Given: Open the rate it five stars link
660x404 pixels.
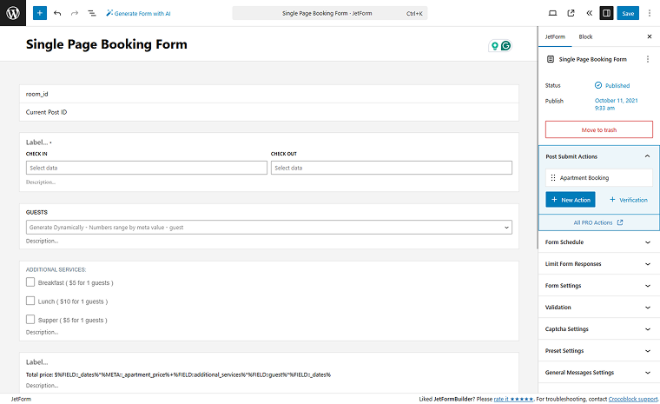Looking at the screenshot, I should click(513, 399).
